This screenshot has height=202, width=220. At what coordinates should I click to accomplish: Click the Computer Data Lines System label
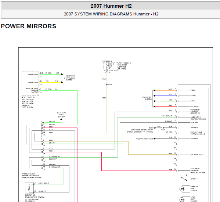click(x=70, y=78)
